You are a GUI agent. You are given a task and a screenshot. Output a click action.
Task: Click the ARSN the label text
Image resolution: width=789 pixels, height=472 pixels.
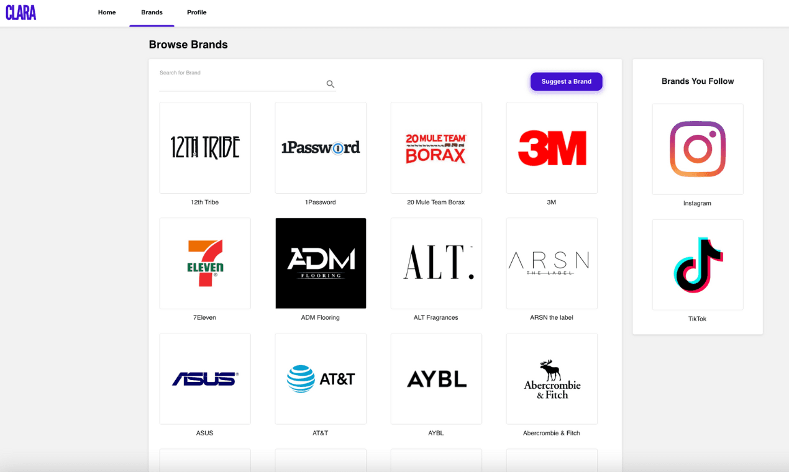click(552, 317)
